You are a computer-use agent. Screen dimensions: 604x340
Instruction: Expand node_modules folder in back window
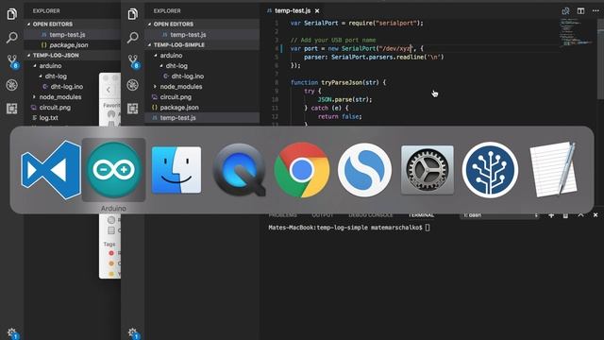tap(34, 96)
